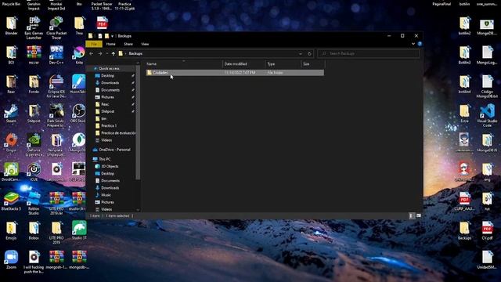This screenshot has width=501, height=282.
Task: Open the Home ribbon tab
Action: tap(111, 44)
